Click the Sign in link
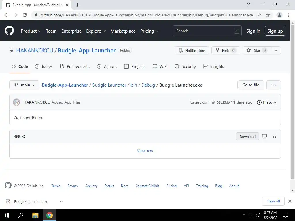The height and width of the screenshot is (221, 295). point(253,31)
